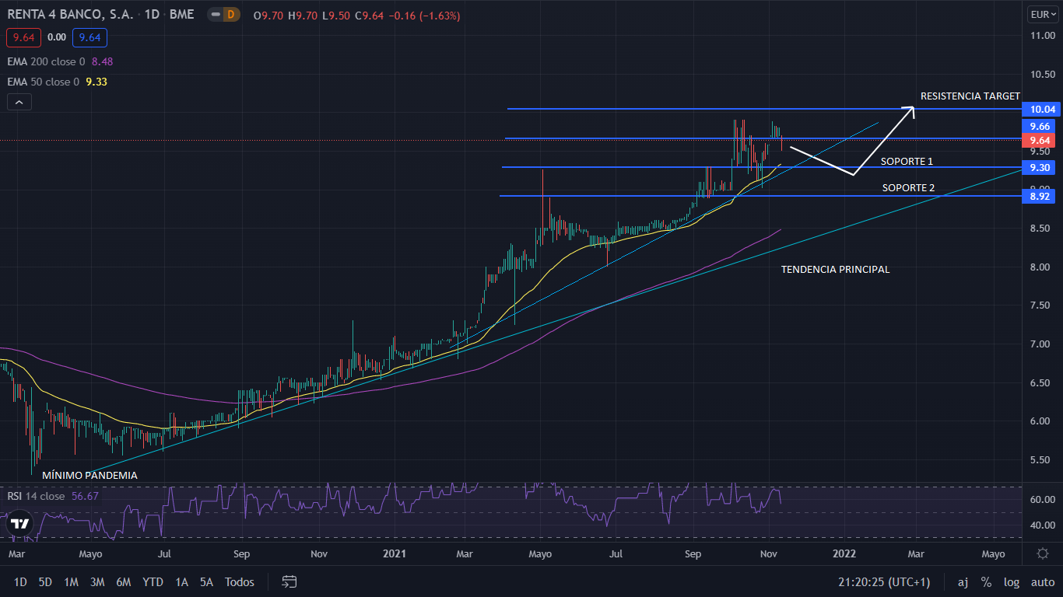Image resolution: width=1063 pixels, height=597 pixels.
Task: Open the EUR currency dropdown
Action: click(x=1043, y=14)
